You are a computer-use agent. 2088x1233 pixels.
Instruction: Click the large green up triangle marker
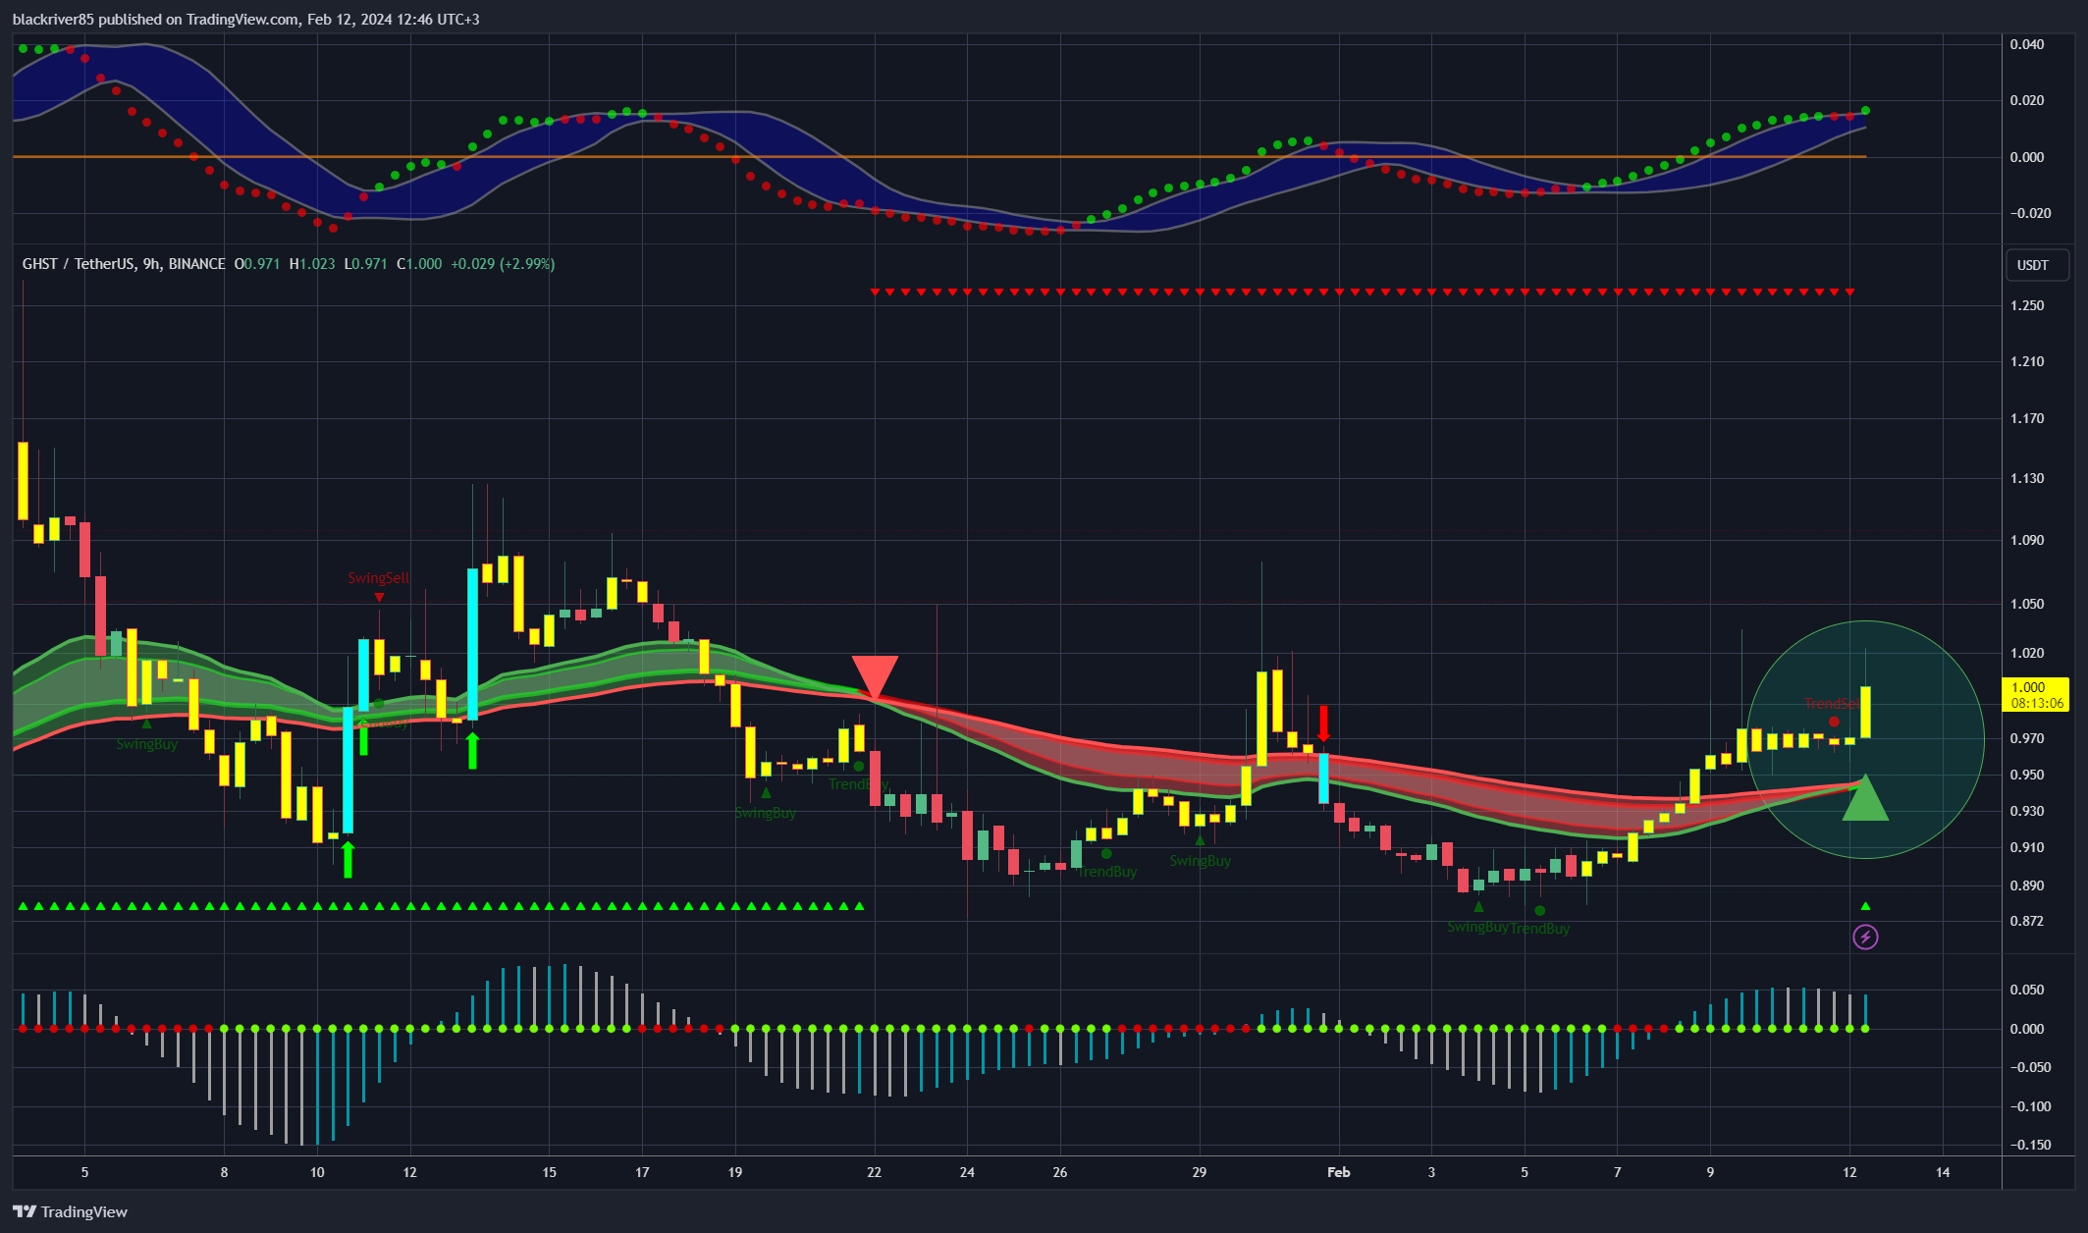click(1865, 797)
